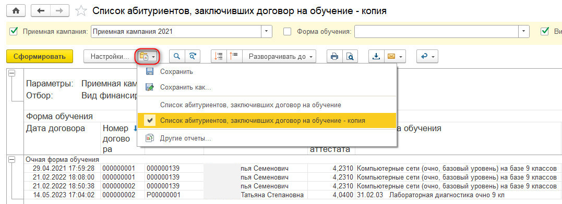
Task: Click the empty Форма обучения input field
Action: tap(437, 31)
